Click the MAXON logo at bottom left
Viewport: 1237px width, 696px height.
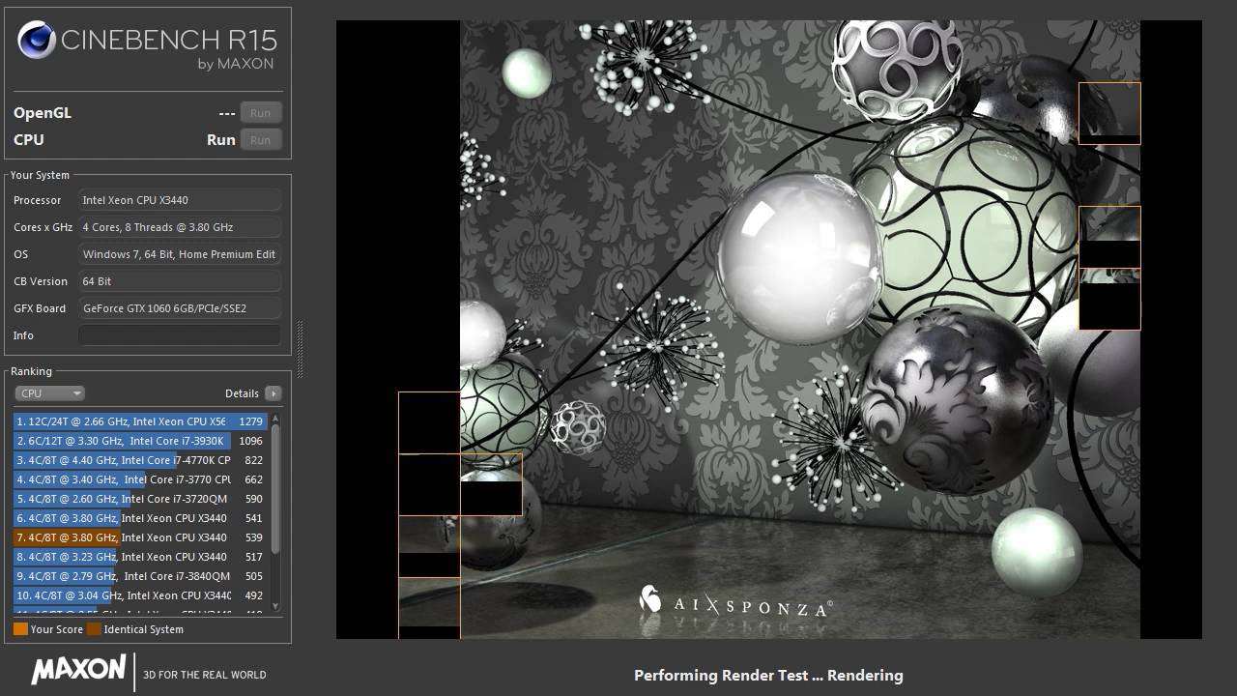[78, 671]
